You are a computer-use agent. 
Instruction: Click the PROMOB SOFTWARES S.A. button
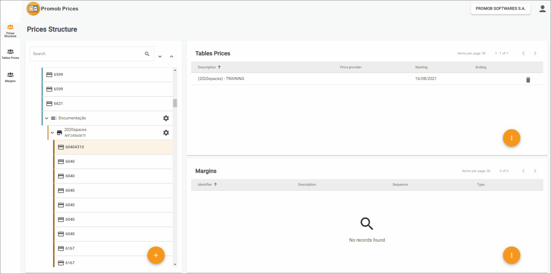(x=500, y=9)
